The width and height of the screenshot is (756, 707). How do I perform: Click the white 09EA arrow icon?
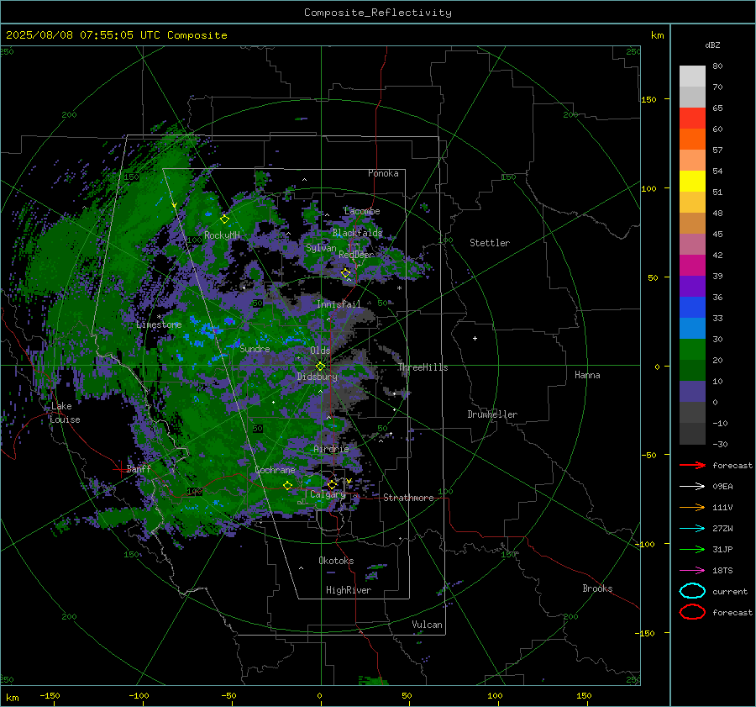(x=692, y=487)
